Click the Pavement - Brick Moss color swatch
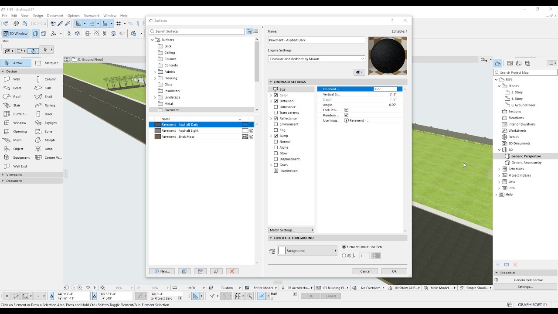This screenshot has width=558, height=314. [158, 137]
